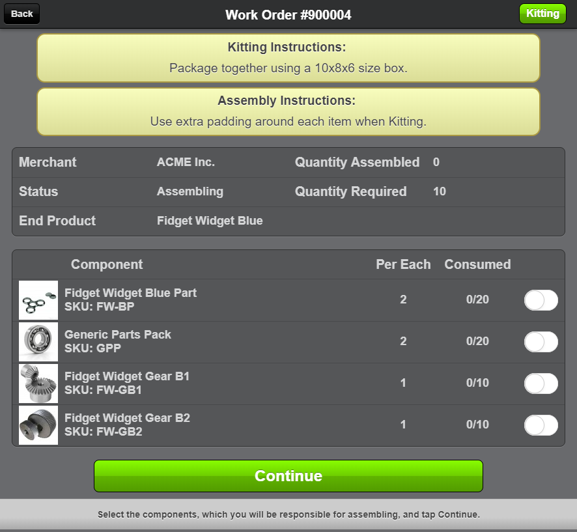This screenshot has height=532, width=577.
Task: Click the 'Assembling' status value
Action: click(x=190, y=191)
